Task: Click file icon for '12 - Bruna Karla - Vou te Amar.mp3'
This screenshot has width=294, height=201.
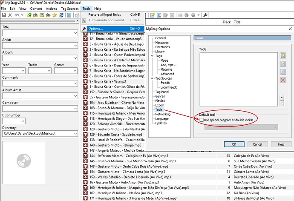Action: coord(86,39)
